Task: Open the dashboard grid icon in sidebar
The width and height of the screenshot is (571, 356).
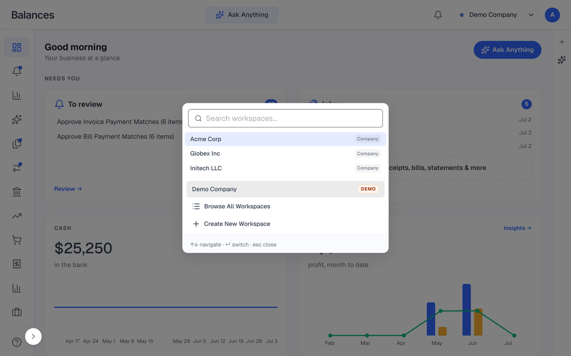Action: point(17,47)
